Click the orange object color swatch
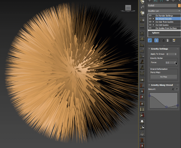Screen dimensions: 181x148 coord(179,5)
